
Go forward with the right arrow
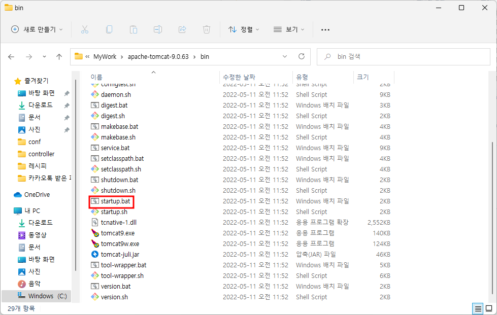tap(29, 57)
